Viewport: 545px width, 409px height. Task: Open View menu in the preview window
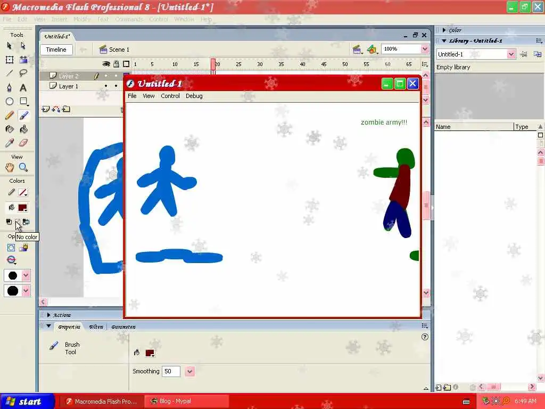point(148,96)
